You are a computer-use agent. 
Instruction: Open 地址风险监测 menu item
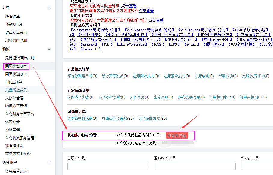(16, 40)
